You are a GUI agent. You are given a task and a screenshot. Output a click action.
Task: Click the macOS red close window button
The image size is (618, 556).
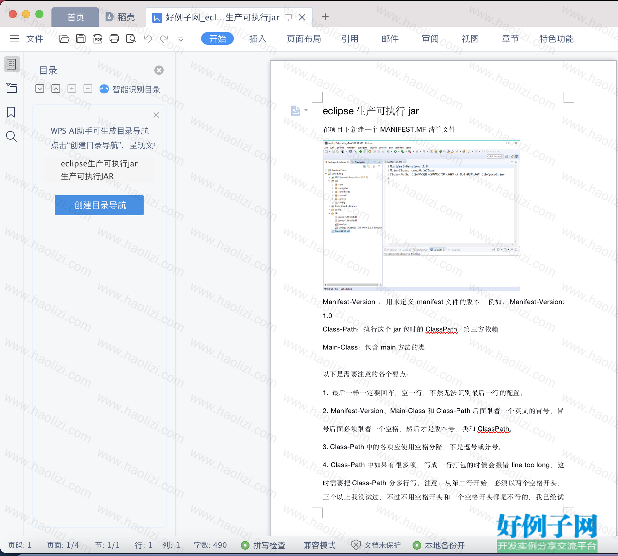click(13, 14)
